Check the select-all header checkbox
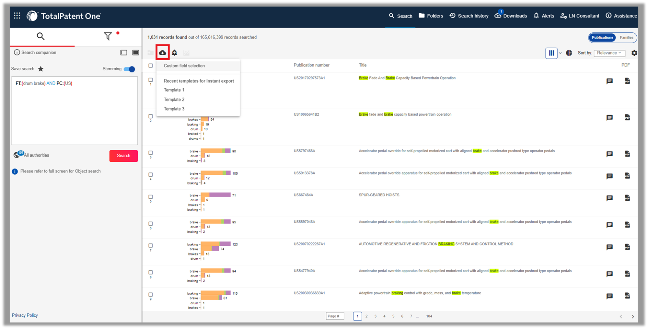This screenshot has width=648, height=329. coord(151,65)
